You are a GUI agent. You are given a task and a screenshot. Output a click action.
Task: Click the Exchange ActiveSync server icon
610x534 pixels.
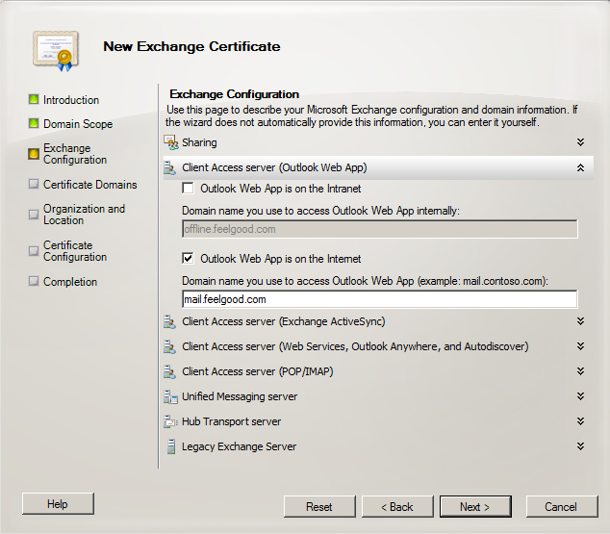(x=170, y=321)
